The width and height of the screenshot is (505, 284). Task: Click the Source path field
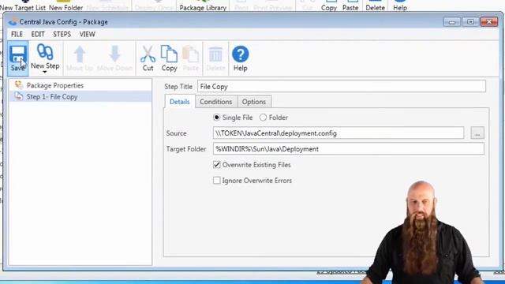pos(339,133)
